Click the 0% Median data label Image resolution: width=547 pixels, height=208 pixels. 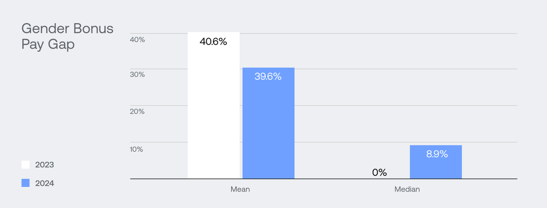(379, 173)
